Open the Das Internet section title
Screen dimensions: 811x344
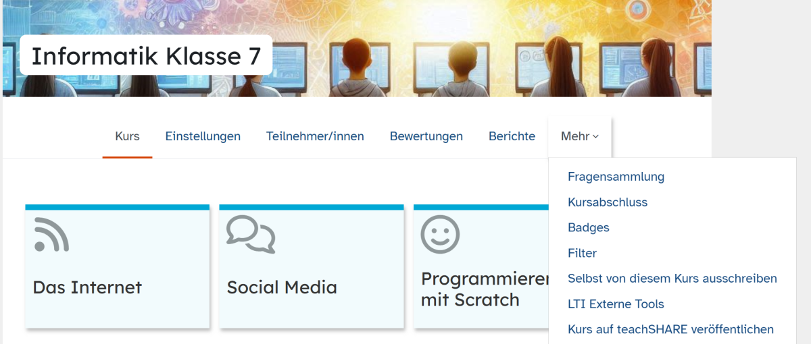[87, 287]
